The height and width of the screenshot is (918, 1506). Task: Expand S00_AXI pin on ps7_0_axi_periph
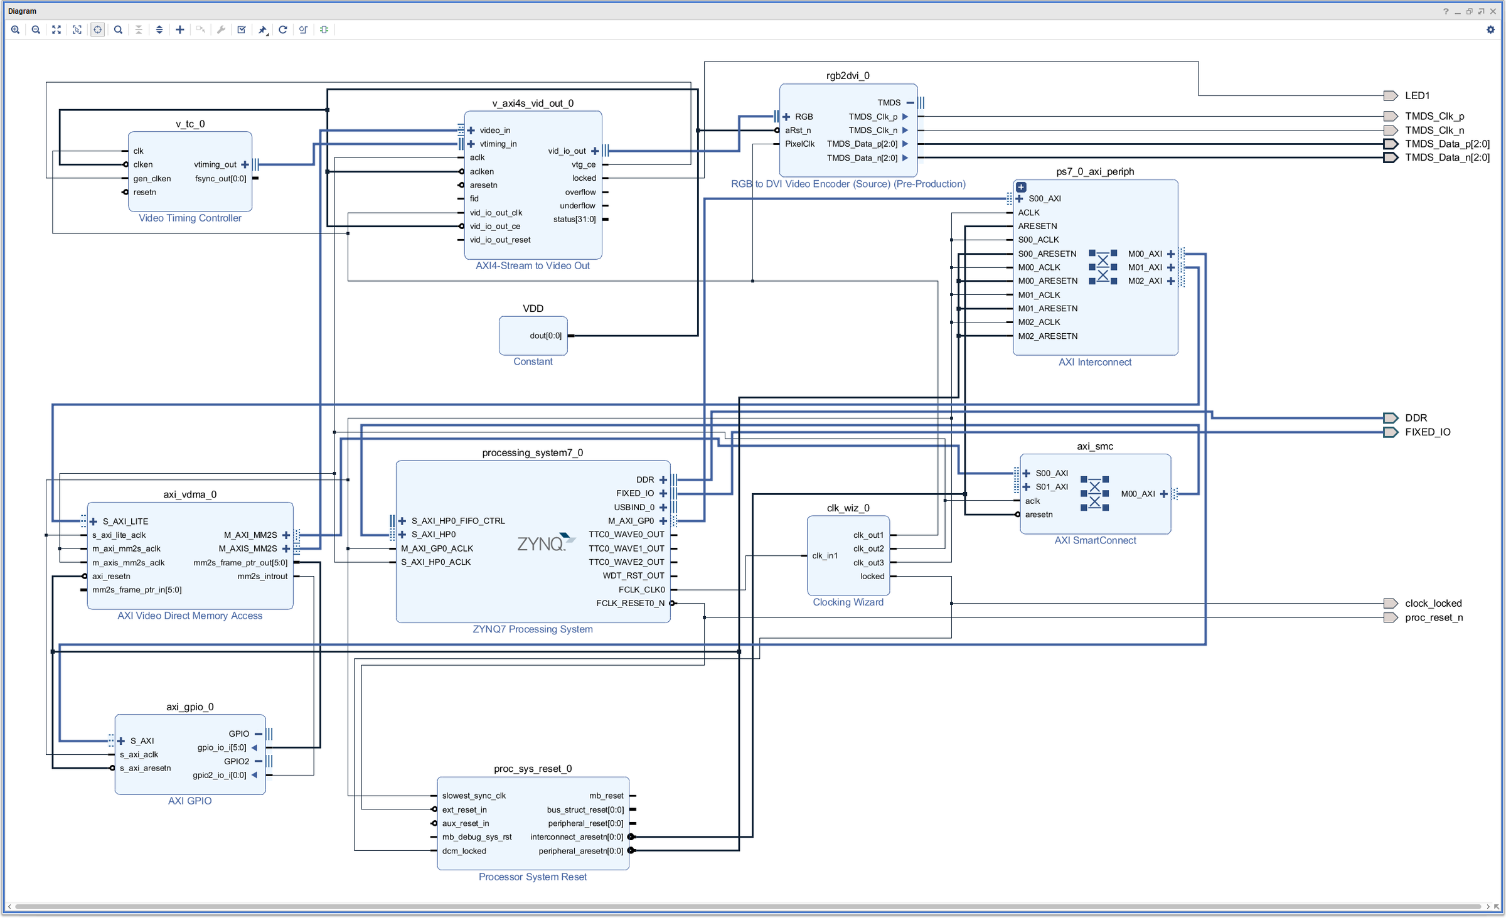[x=1020, y=198]
